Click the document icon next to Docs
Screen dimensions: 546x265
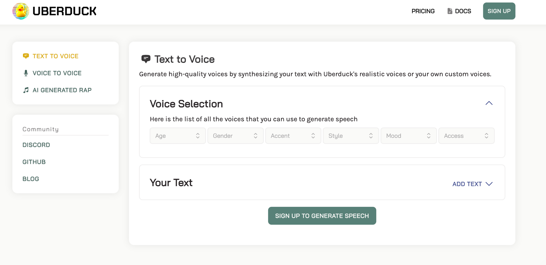click(450, 11)
